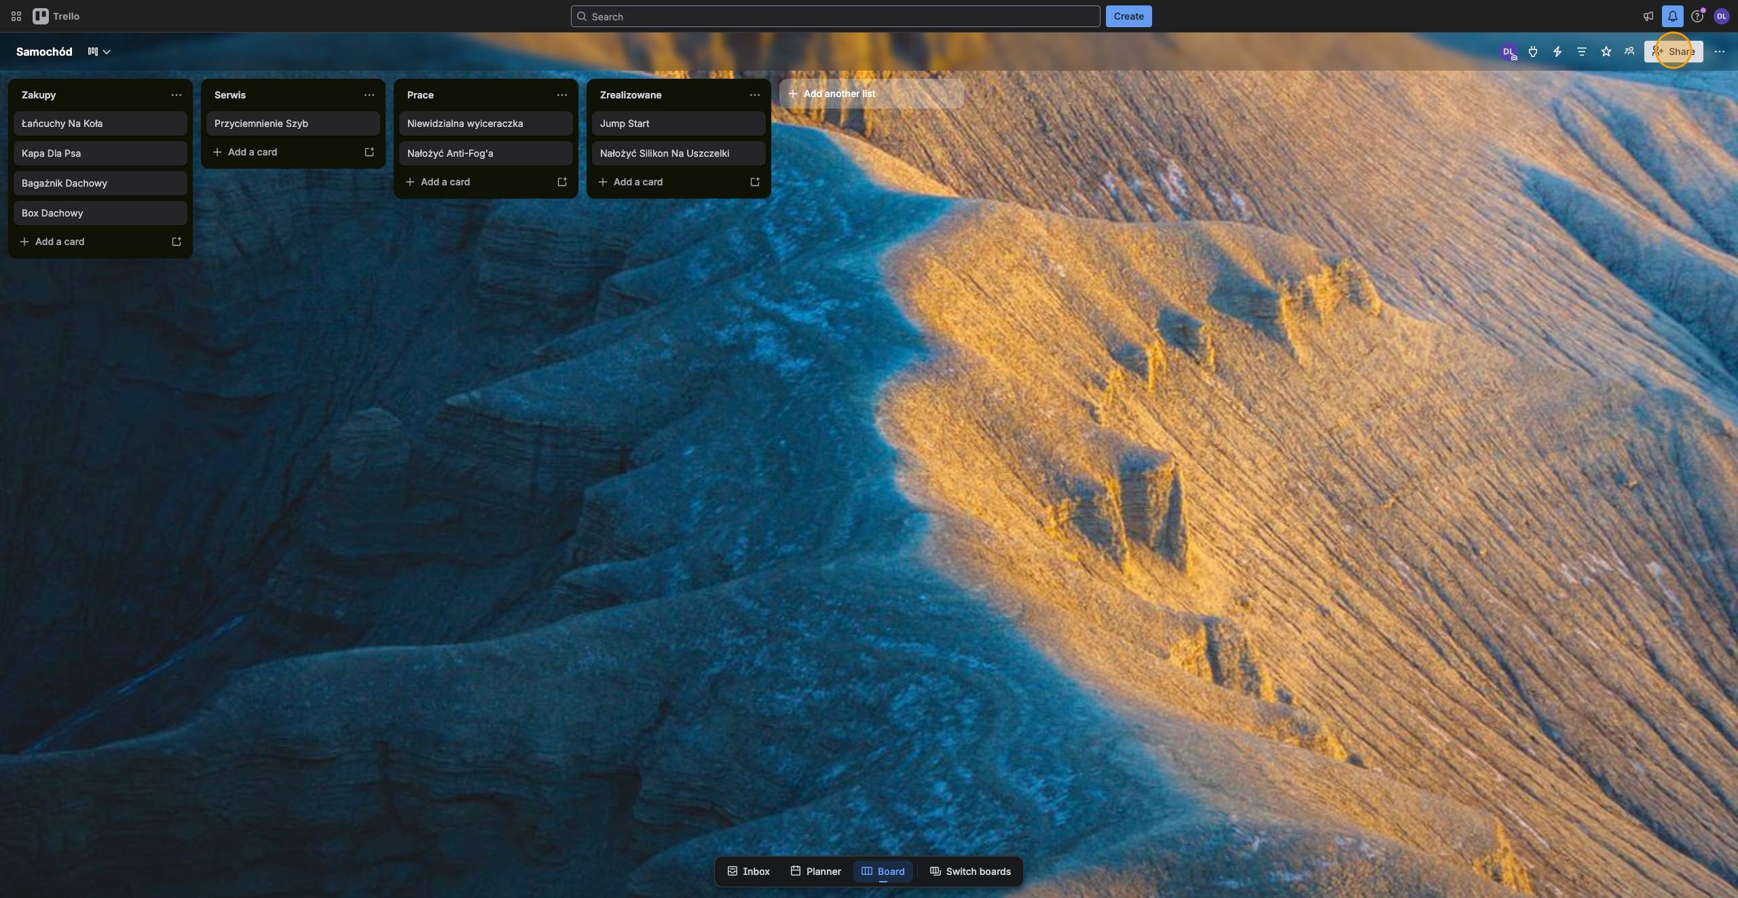Image resolution: width=1738 pixels, height=898 pixels.
Task: Focus the Search input field
Action: click(835, 16)
